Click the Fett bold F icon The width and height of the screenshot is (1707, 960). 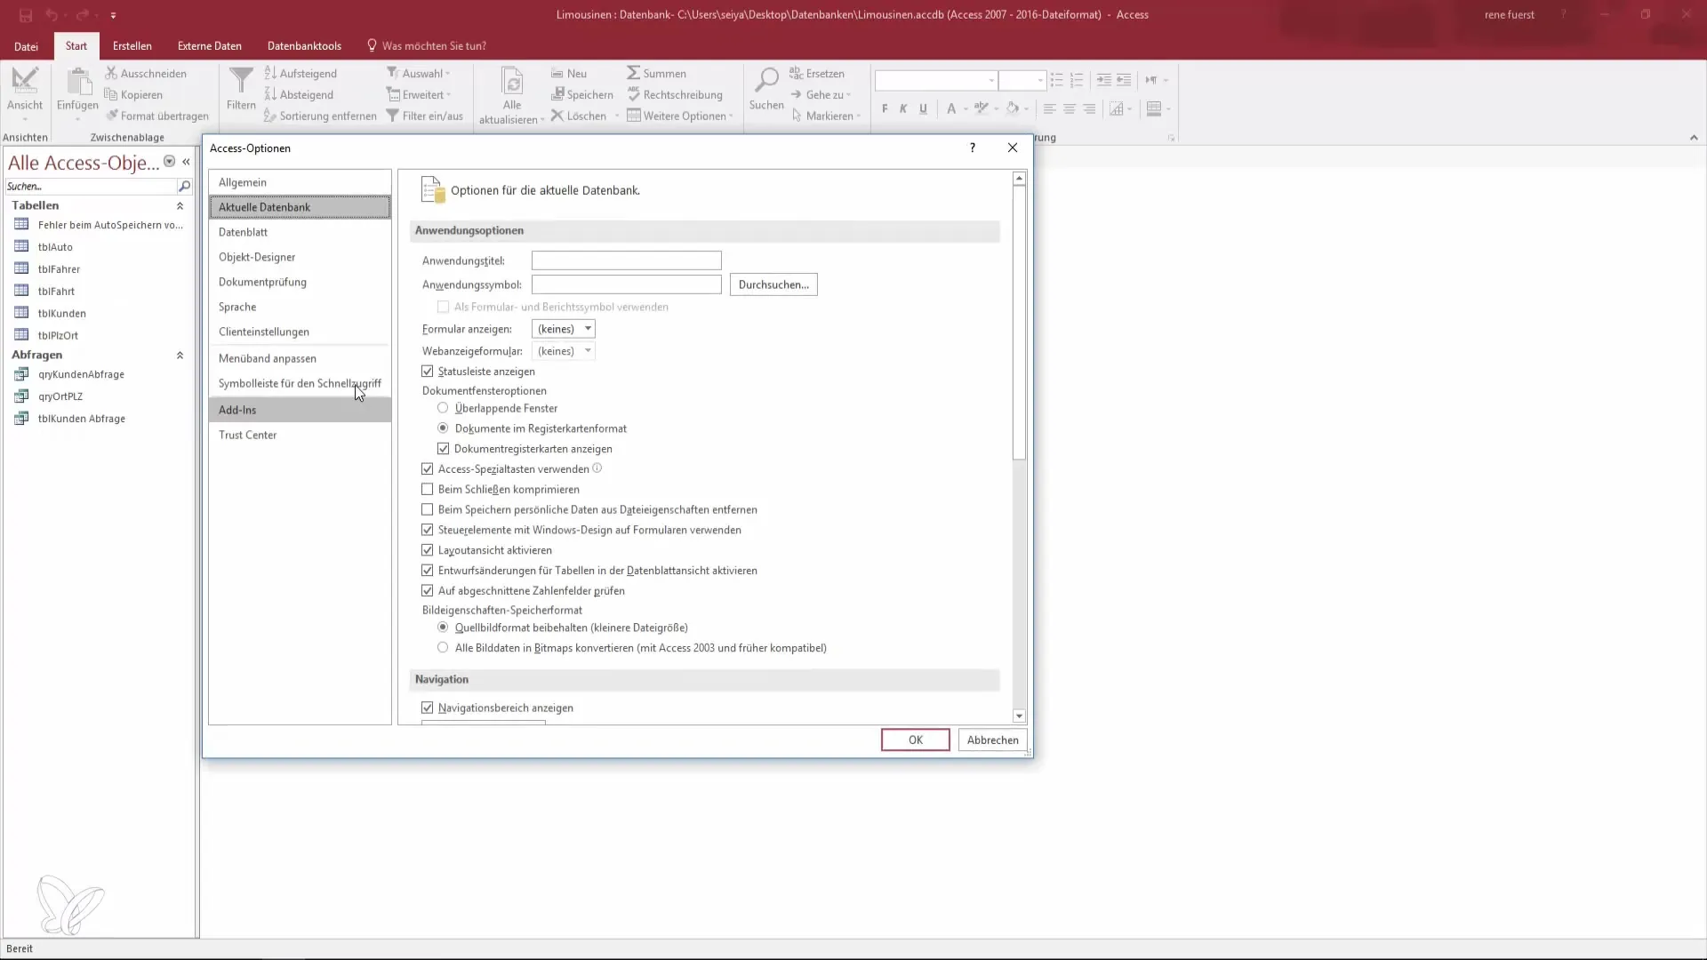click(x=885, y=108)
